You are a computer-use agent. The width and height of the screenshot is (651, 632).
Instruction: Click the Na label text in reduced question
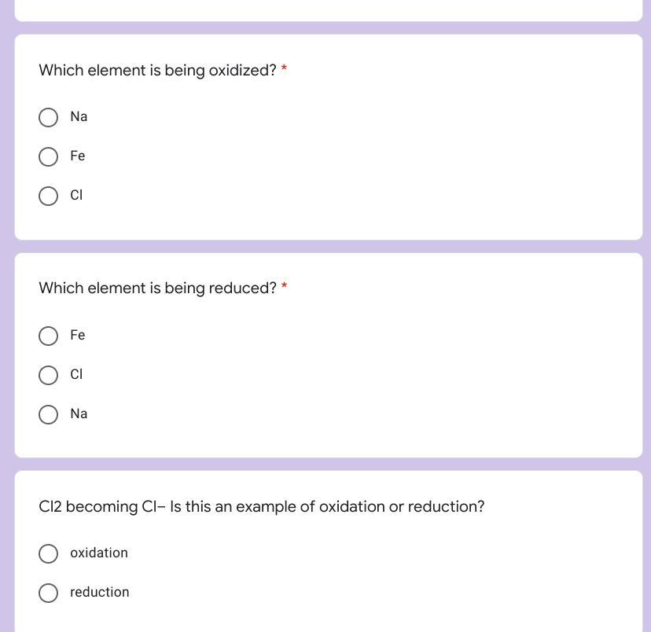(x=79, y=413)
